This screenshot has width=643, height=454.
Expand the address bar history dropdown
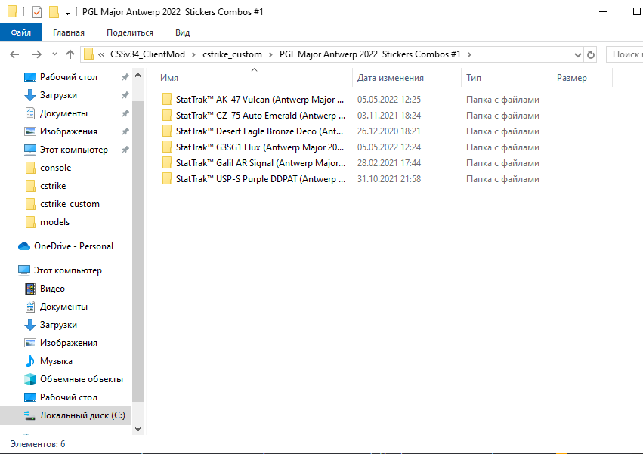click(x=577, y=54)
